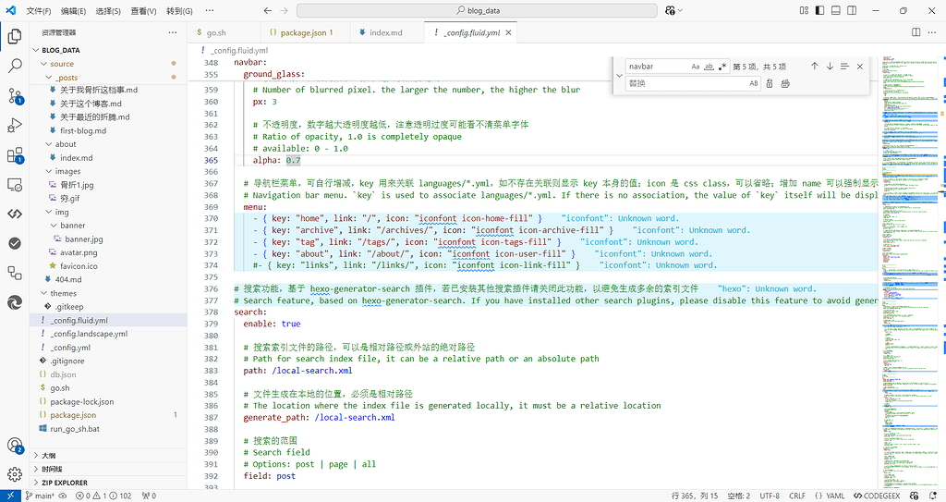Open the Edge browser tools icon

pos(15,302)
